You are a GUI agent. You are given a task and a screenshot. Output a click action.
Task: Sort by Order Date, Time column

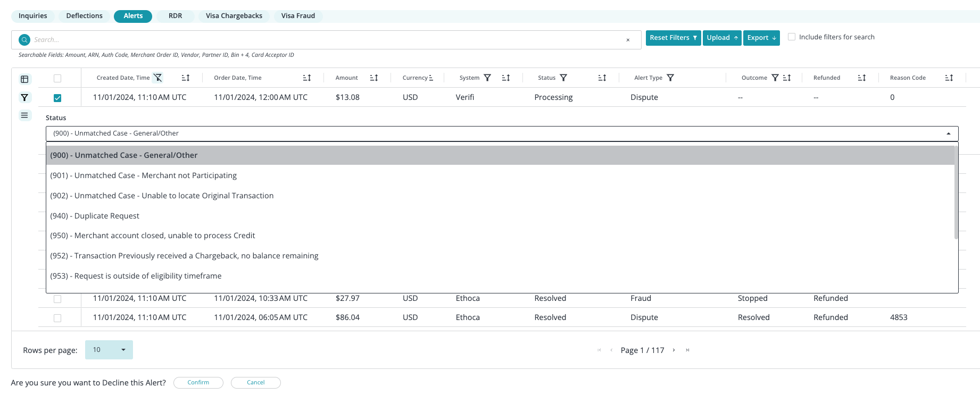point(307,78)
